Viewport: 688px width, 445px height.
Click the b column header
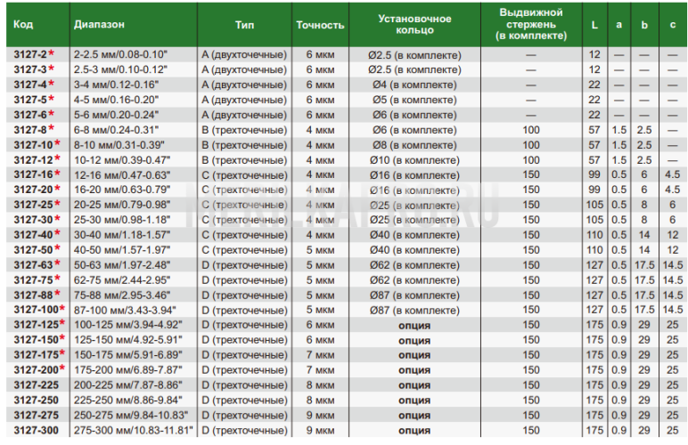tap(644, 25)
